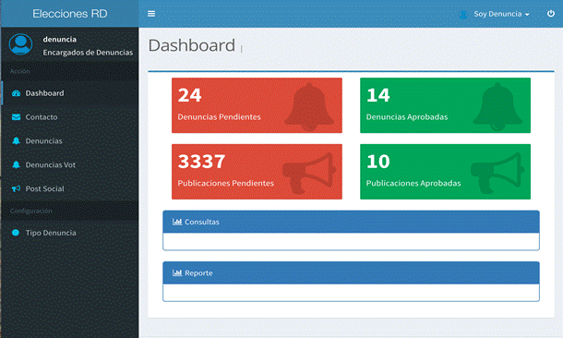Open the 14 Denuncias Aprobadas card
The height and width of the screenshot is (338, 563).
click(445, 105)
